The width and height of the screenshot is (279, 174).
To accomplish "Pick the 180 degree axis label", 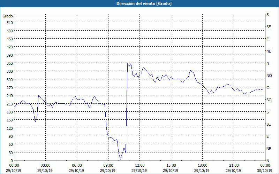I will pyautogui.click(x=10, y=112).
